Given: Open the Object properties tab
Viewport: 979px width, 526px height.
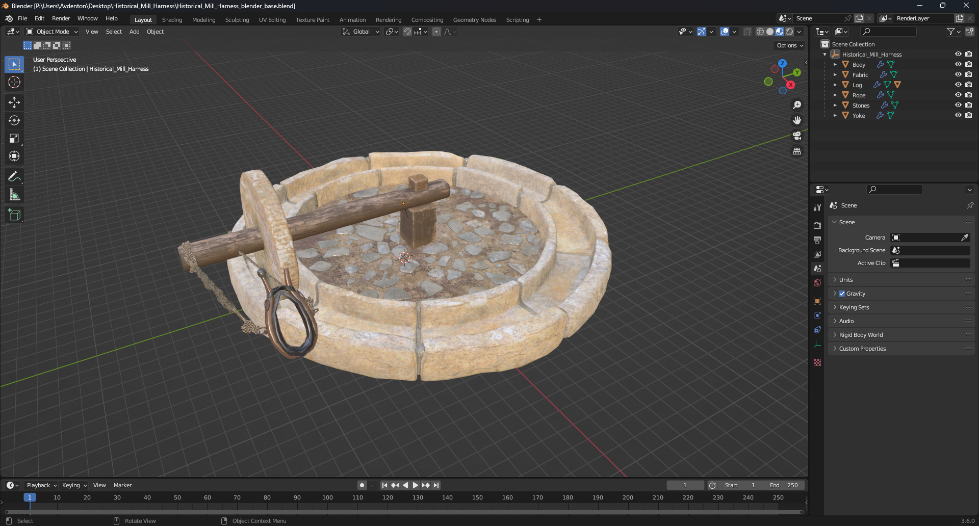Looking at the screenshot, I should point(817,301).
